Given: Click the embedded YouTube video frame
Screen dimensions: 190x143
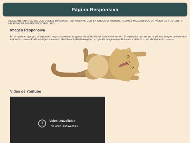Looking at the screenshot, I should (58, 120).
